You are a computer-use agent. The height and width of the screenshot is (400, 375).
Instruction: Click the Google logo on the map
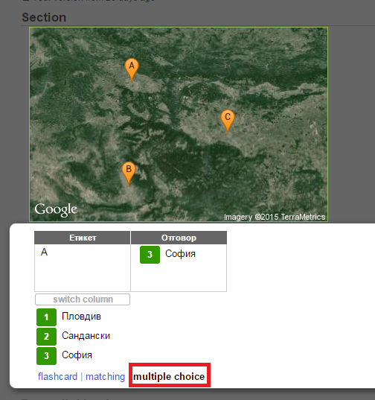(x=56, y=210)
